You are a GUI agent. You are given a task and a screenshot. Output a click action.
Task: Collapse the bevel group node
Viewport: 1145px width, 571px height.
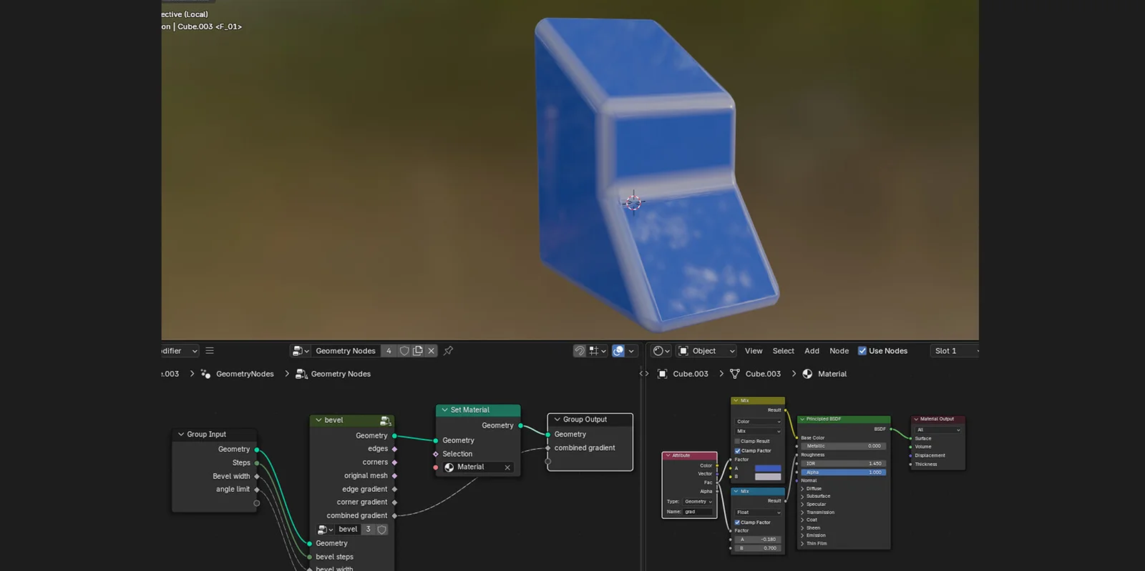318,420
